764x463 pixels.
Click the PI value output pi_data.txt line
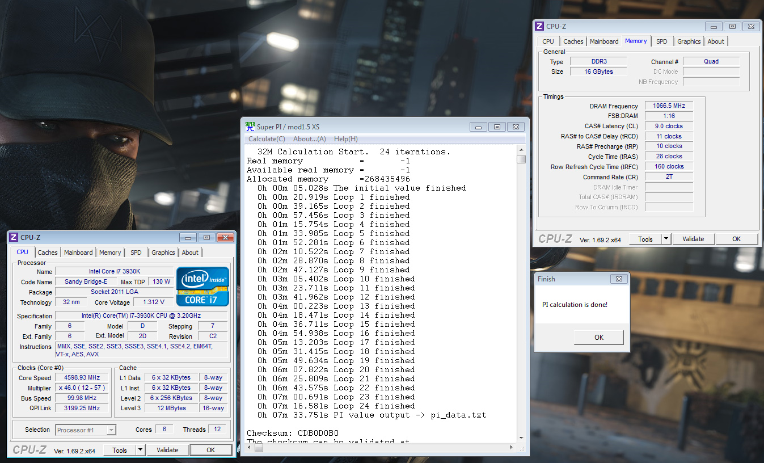click(x=372, y=415)
